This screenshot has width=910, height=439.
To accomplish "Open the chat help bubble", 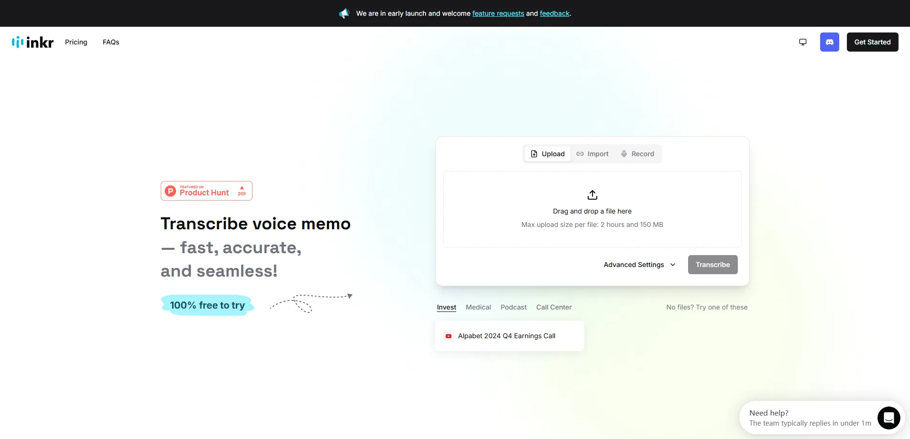I will click(889, 418).
